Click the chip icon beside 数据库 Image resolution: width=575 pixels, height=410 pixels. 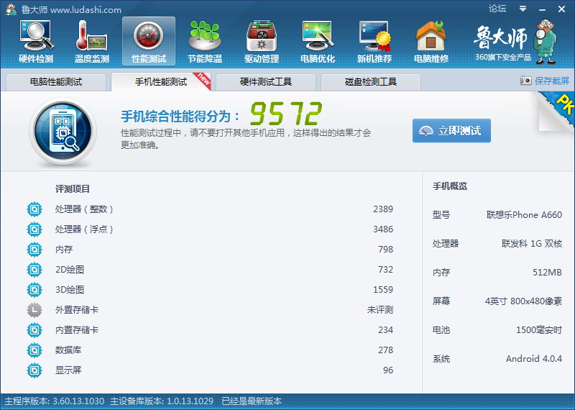coord(34,350)
